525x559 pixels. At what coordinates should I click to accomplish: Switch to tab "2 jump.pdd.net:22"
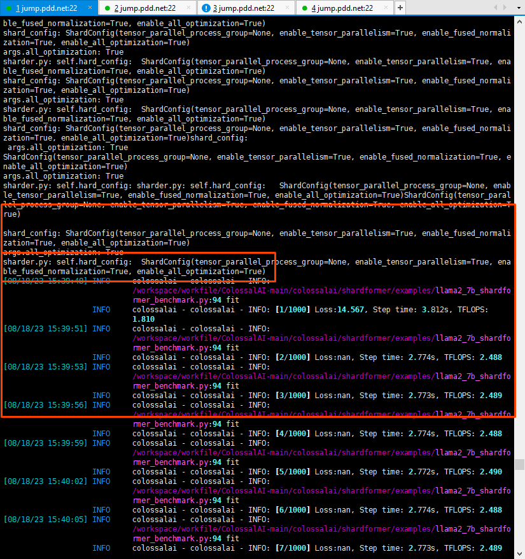(x=145, y=8)
